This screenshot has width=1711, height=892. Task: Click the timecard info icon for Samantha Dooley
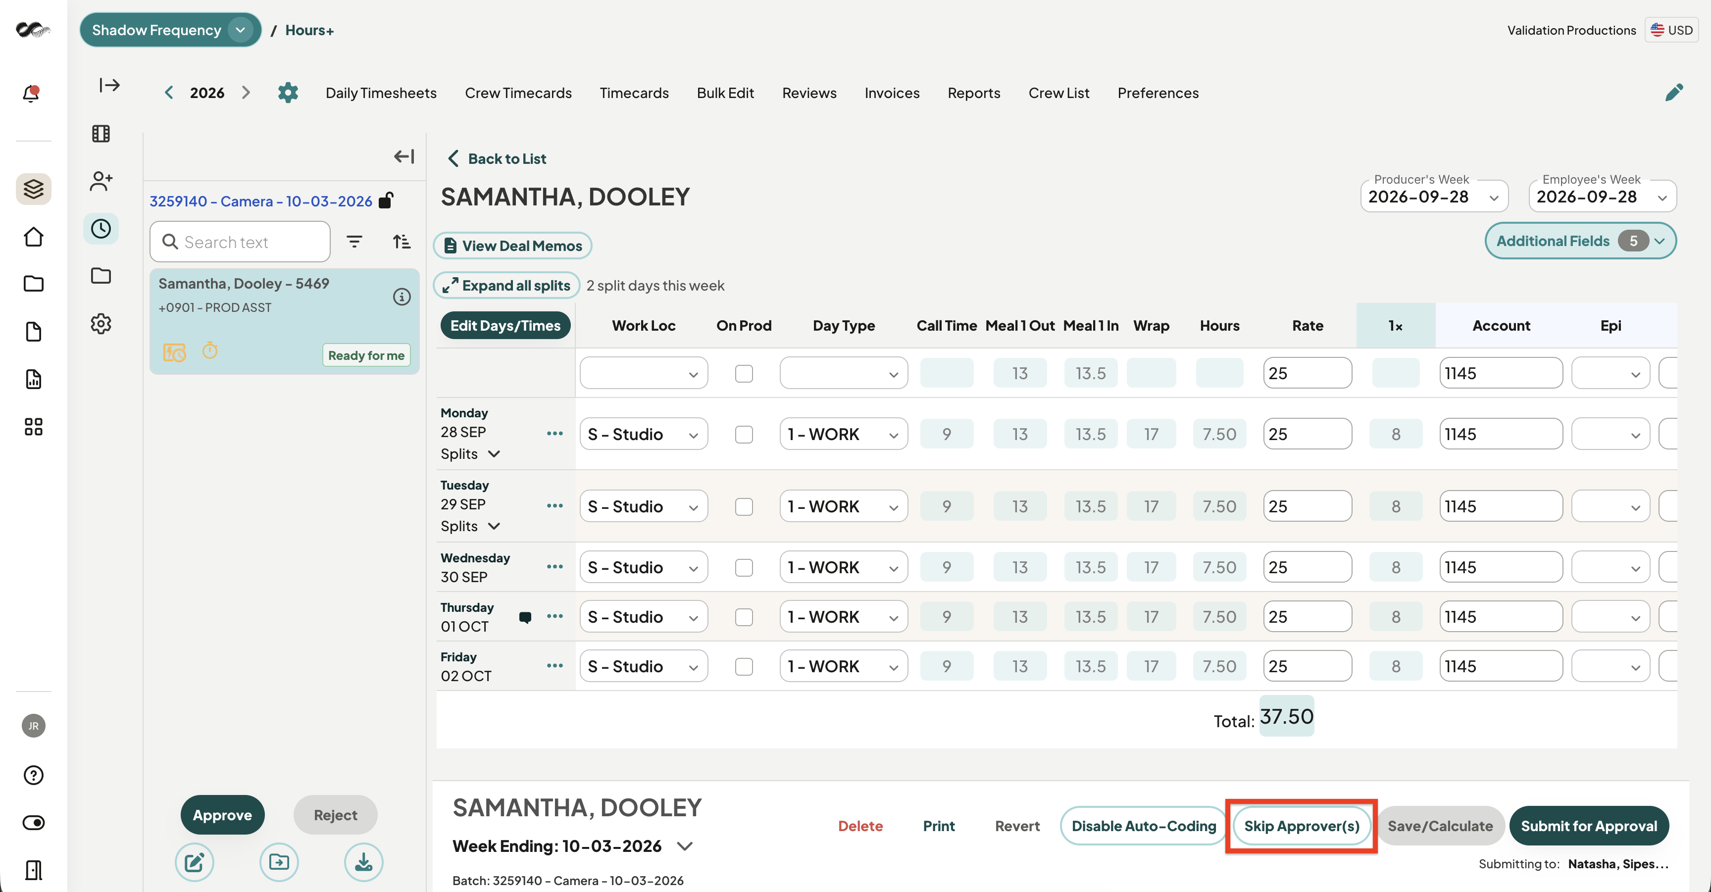pos(402,297)
